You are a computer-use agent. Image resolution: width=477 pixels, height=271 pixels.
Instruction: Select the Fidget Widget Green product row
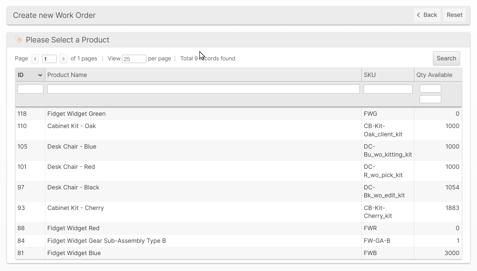(77, 114)
